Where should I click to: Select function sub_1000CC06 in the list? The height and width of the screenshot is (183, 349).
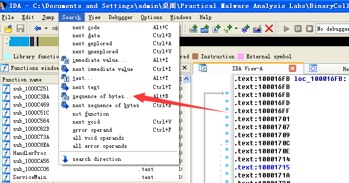point(31,169)
